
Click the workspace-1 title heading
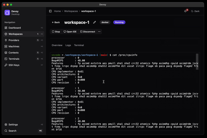[x=77, y=23]
